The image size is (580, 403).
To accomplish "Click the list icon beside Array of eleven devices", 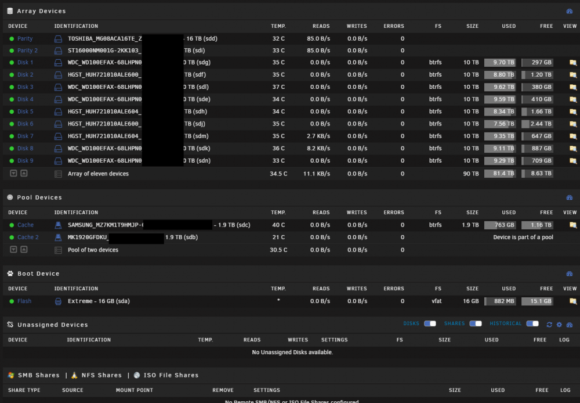I will click(x=58, y=174).
